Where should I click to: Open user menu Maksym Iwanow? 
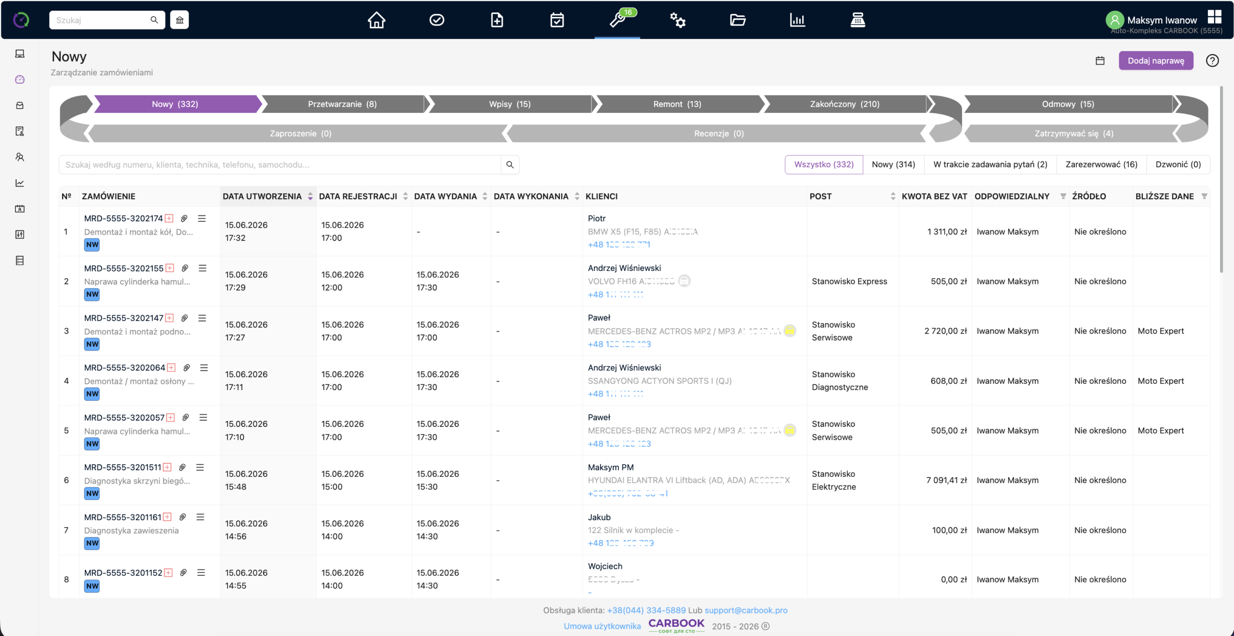click(1162, 20)
